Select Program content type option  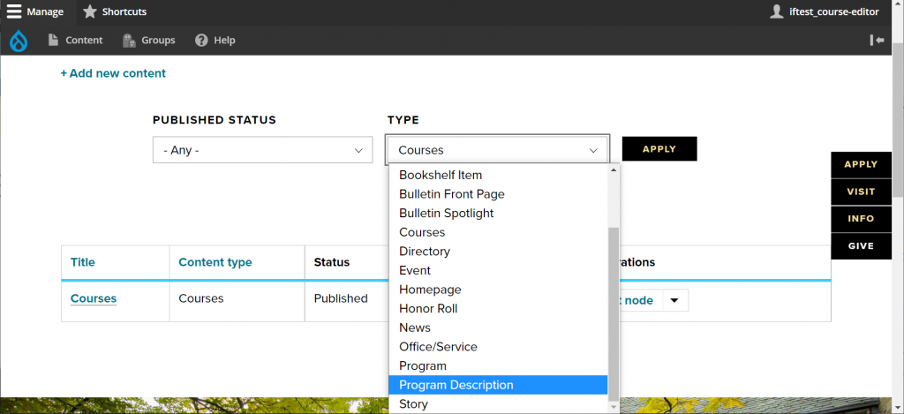[x=498, y=365]
